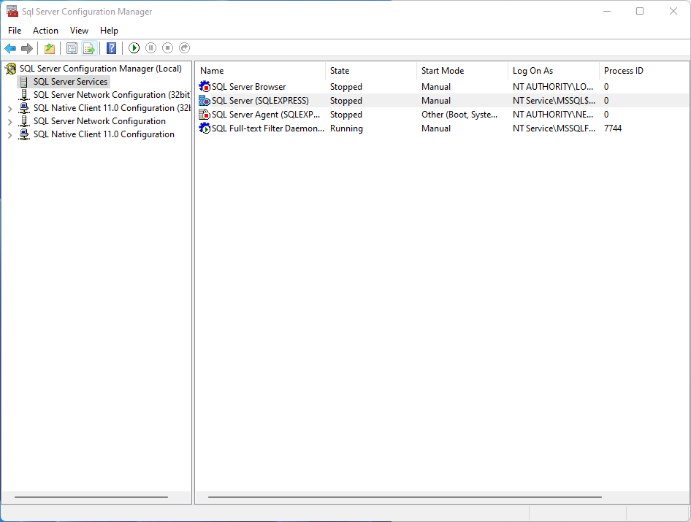Click the Restart Service toolbar icon
Viewport: 691px width, 522px height.
coord(184,48)
